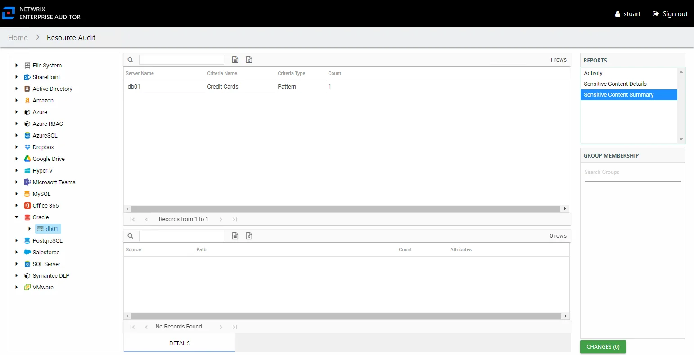Click the Amazon icon in tree
Viewport: 694px width, 355px height.
click(27, 100)
